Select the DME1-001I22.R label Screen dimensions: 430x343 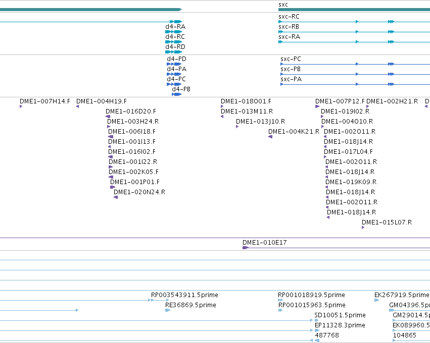click(x=133, y=162)
